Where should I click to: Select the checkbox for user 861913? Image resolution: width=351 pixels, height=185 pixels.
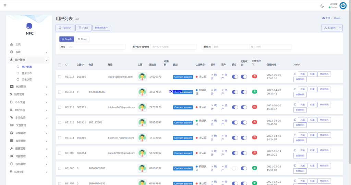60,107
